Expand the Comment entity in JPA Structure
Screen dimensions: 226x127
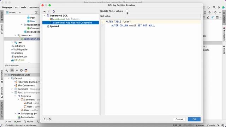[x=12, y=89]
